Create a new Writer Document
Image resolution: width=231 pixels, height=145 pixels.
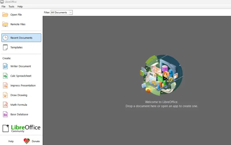(x=21, y=66)
